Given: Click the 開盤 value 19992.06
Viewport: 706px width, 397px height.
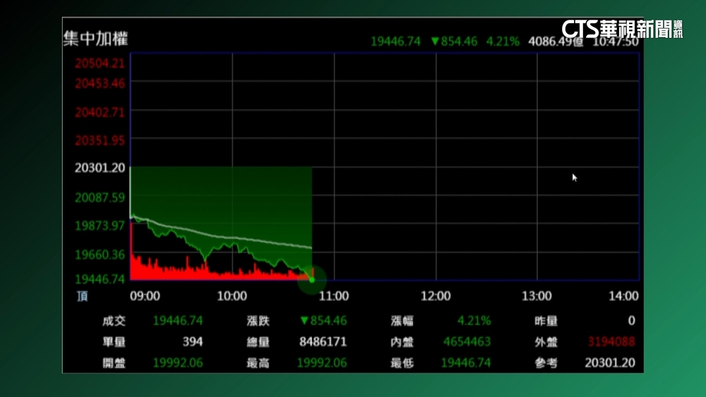Looking at the screenshot, I should [177, 363].
